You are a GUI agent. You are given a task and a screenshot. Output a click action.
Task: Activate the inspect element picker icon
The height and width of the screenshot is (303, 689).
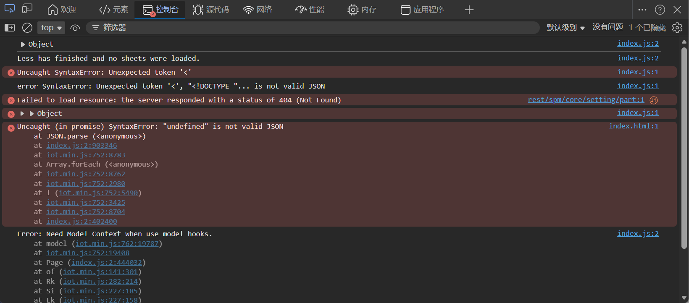[x=9, y=9]
